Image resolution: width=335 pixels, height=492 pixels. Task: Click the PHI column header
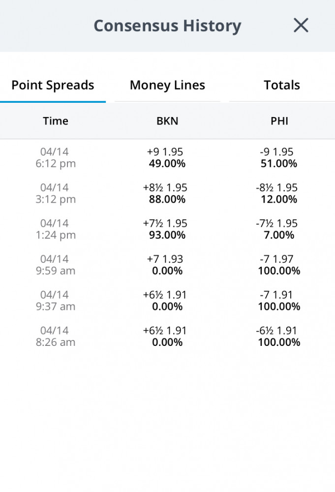click(x=279, y=121)
